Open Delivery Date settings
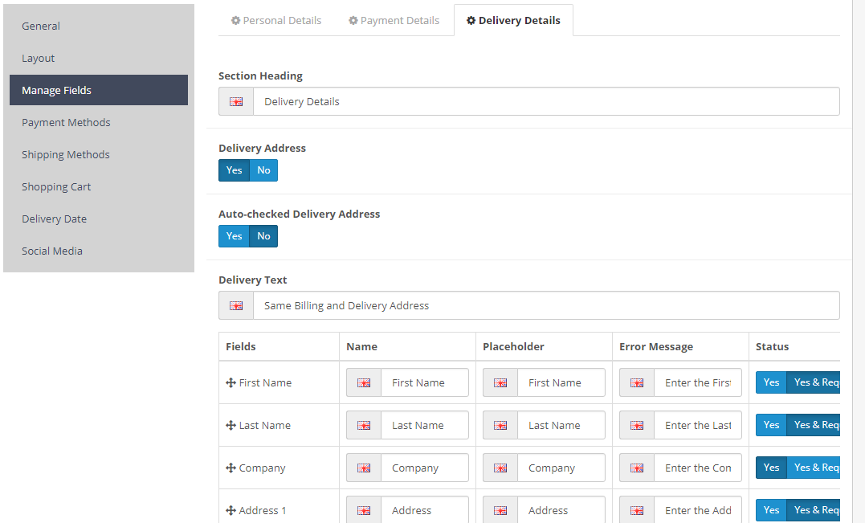This screenshot has width=865, height=523. [x=99, y=219]
